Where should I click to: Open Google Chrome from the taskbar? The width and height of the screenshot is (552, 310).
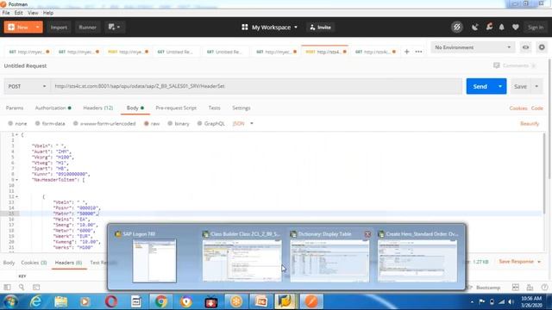pyautogui.click(x=161, y=301)
